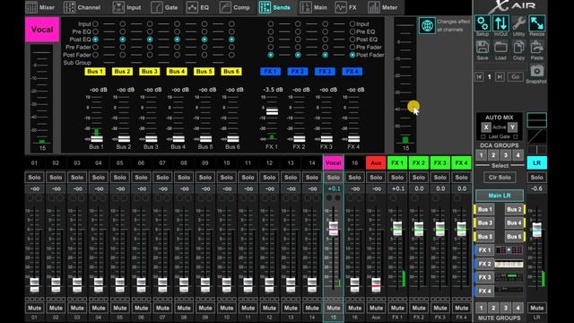Solo channel 05
The image size is (574, 323).
[119, 178]
